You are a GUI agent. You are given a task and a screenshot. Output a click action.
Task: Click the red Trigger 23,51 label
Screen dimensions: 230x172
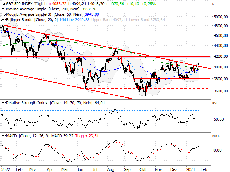point(87,136)
